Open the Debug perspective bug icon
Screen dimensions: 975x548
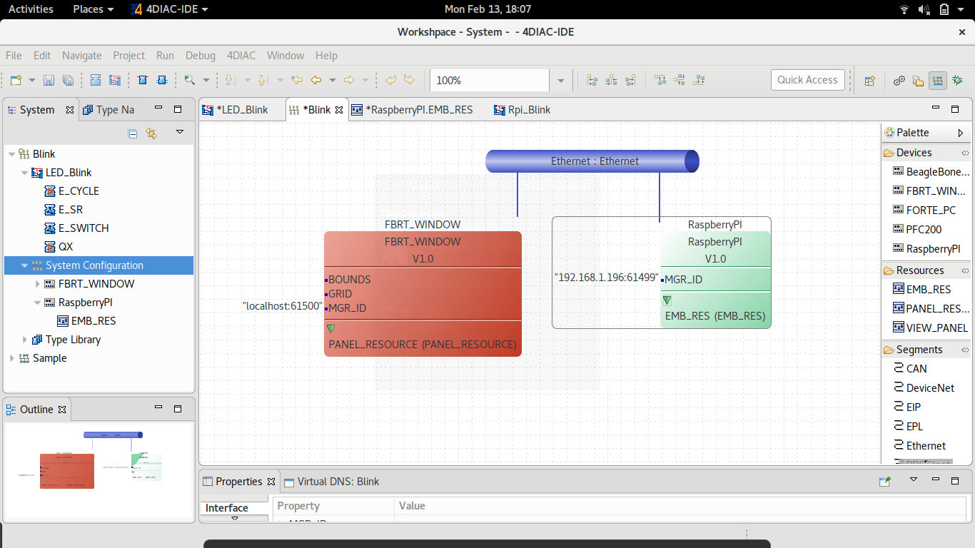point(957,81)
